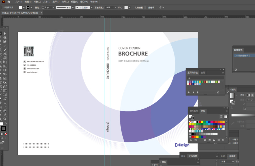Load next swatch library arrow
Screen dimensions: 255x166
(x=197, y=92)
